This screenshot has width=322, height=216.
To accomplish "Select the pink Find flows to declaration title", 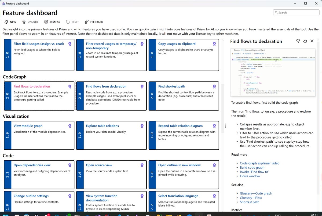I will click(x=32, y=87).
